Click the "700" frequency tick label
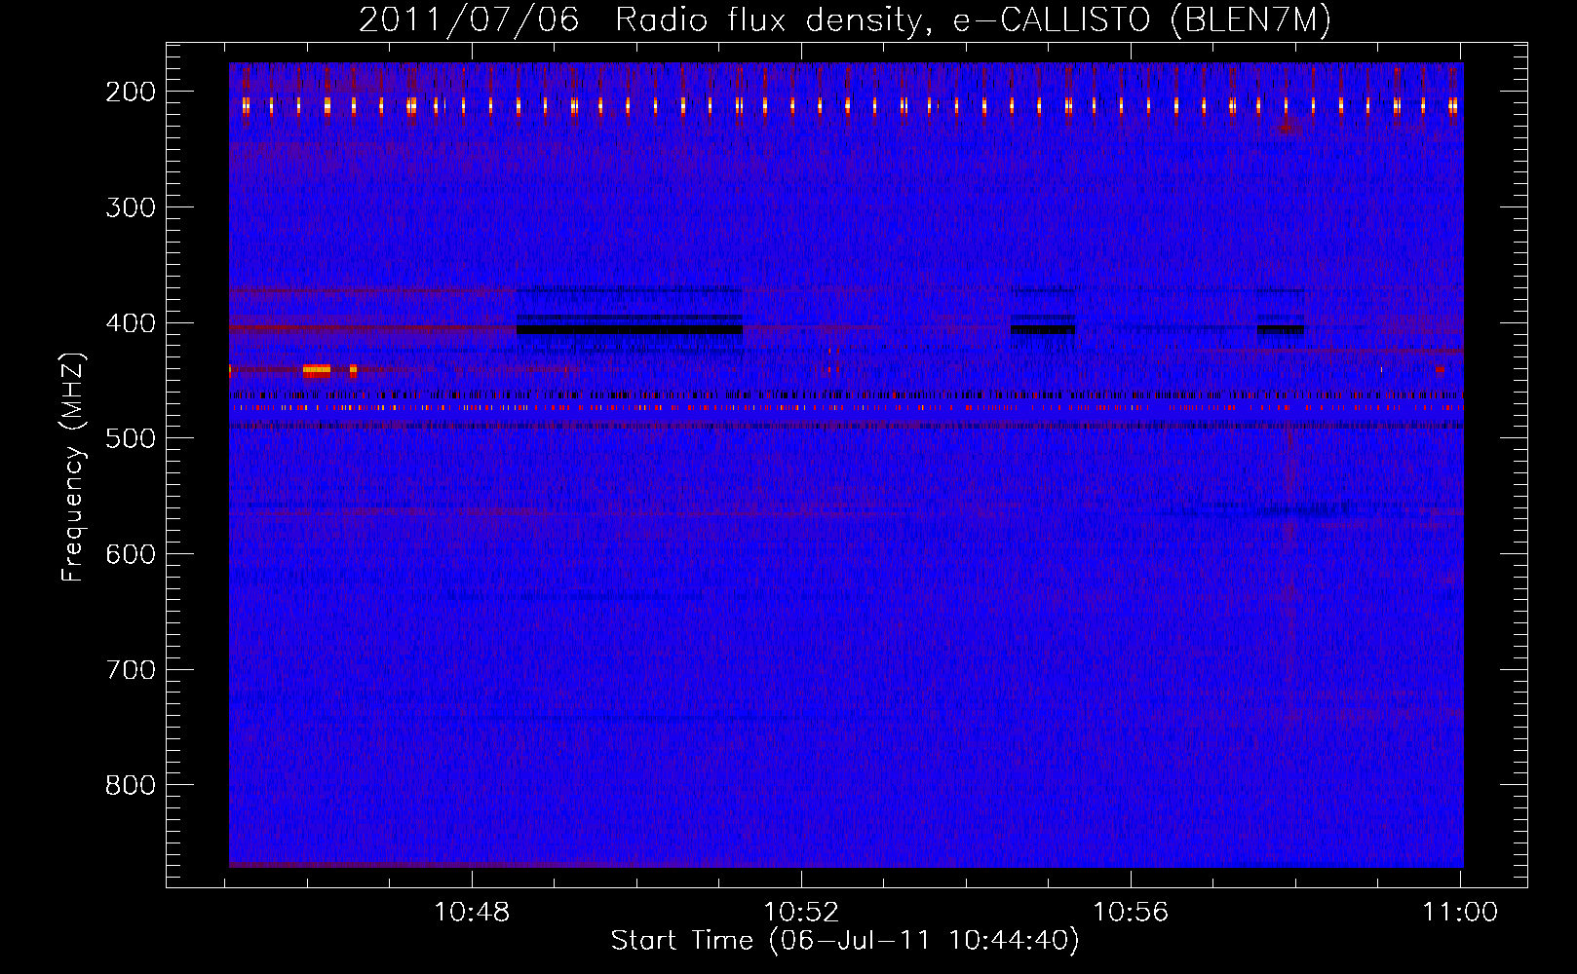This screenshot has height=974, width=1577. pos(131,670)
